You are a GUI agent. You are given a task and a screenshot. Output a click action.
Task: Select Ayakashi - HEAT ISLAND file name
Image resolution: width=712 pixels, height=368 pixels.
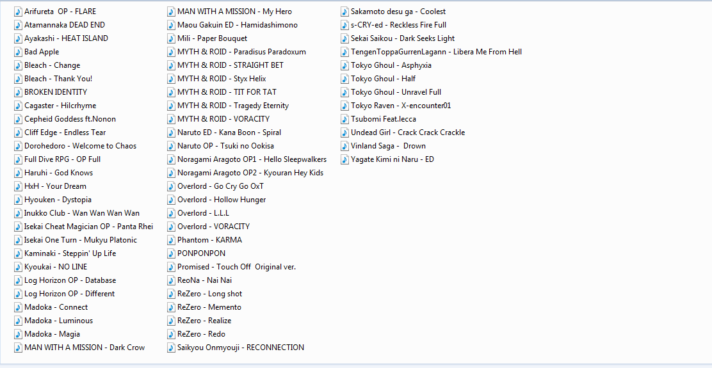[x=67, y=38]
